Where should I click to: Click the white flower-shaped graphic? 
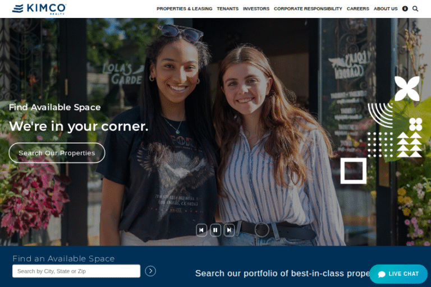407,89
